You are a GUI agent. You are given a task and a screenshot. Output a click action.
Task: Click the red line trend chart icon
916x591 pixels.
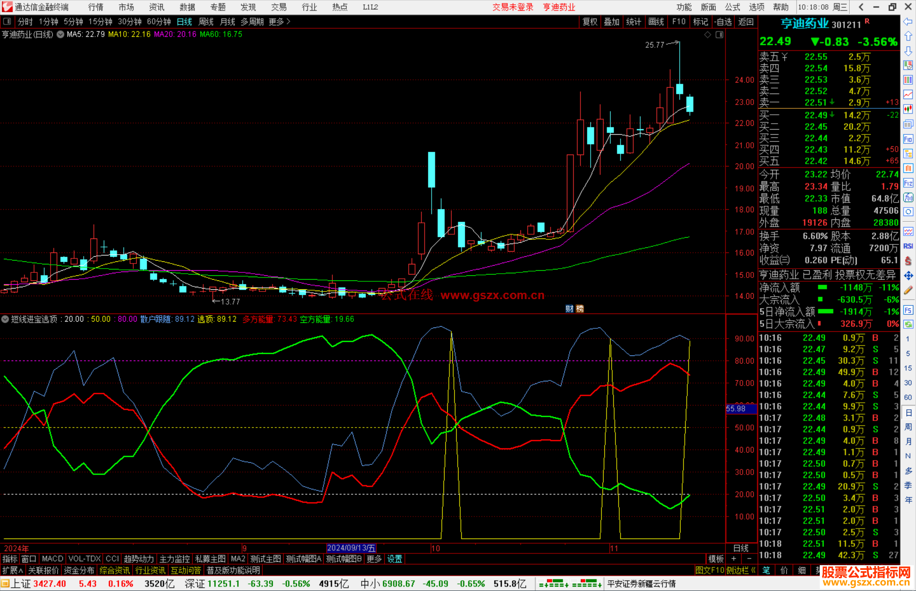[908, 94]
